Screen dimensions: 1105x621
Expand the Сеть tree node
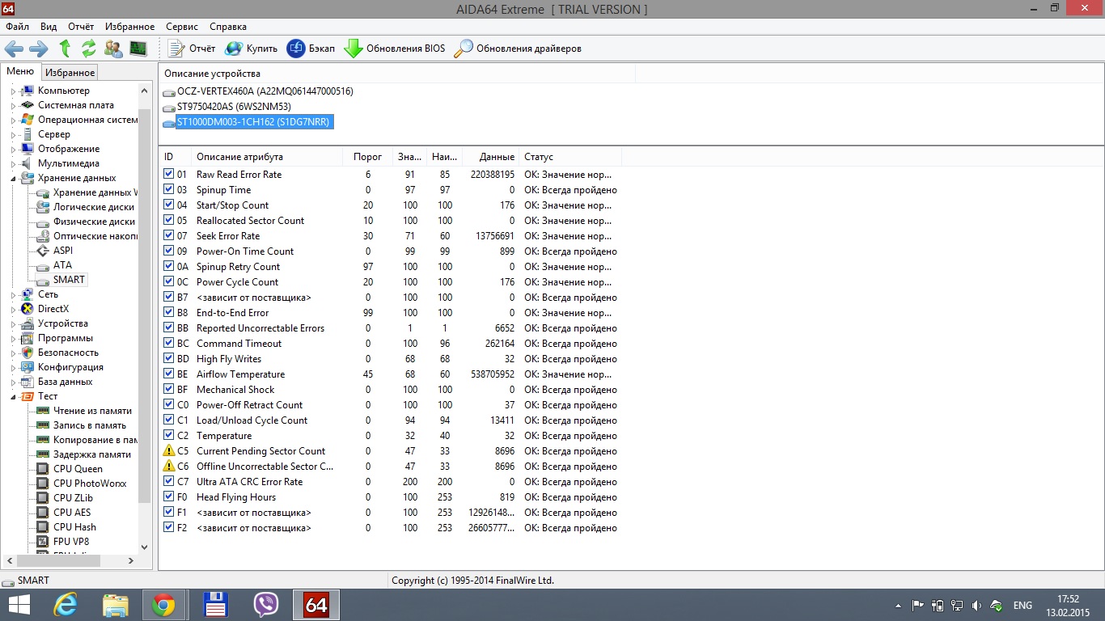click(x=13, y=295)
